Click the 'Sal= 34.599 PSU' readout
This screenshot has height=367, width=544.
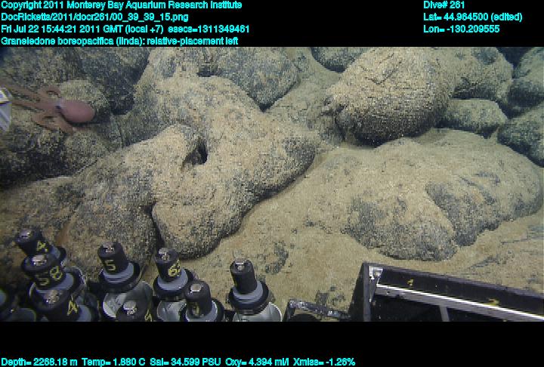[x=185, y=362]
